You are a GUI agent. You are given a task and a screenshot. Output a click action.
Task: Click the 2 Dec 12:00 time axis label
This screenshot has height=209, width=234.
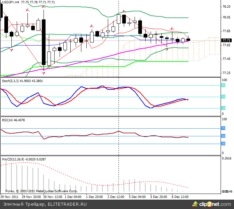(116, 197)
